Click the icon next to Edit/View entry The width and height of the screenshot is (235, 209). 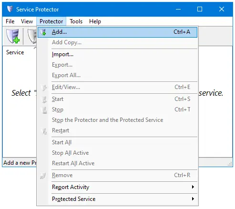[43, 88]
